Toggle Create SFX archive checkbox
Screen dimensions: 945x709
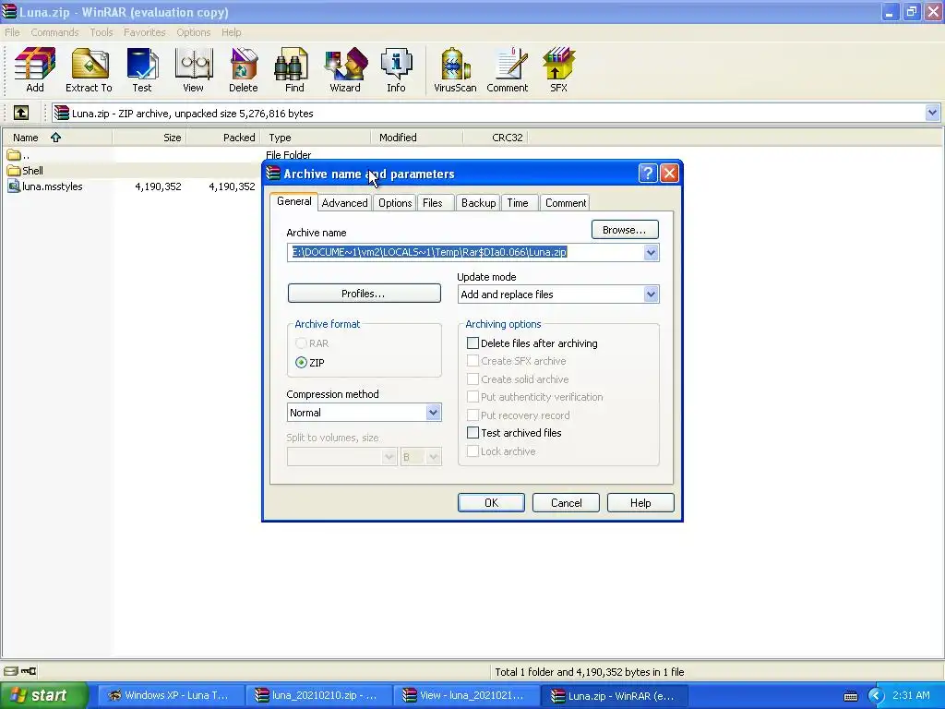[x=473, y=361]
